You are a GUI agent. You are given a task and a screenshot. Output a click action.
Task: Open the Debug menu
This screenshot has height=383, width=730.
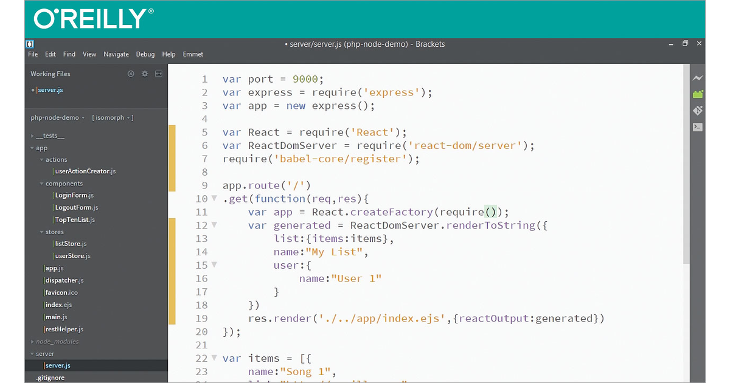(145, 54)
